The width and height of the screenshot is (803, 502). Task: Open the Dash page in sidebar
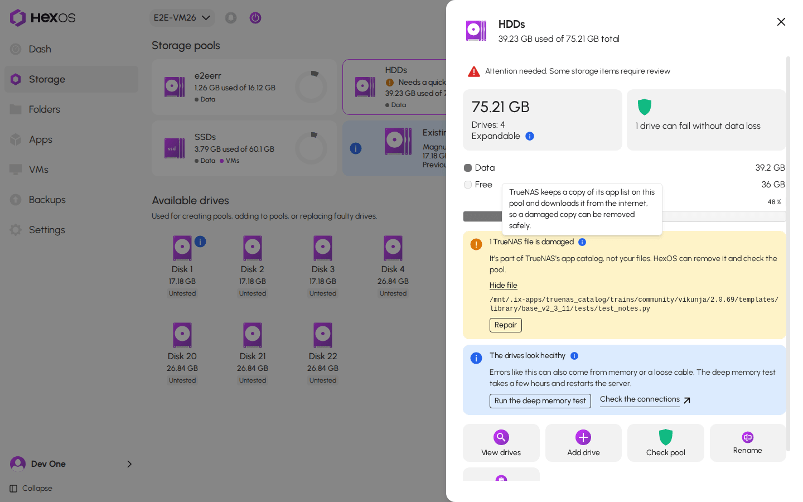pyautogui.click(x=71, y=49)
